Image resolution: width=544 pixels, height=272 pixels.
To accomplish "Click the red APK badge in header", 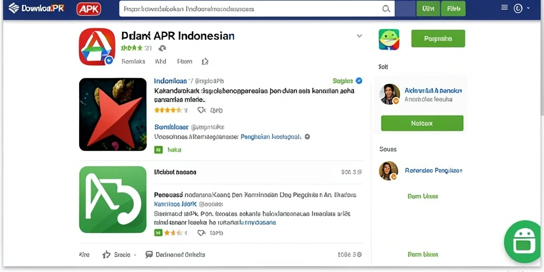I will click(x=89, y=9).
